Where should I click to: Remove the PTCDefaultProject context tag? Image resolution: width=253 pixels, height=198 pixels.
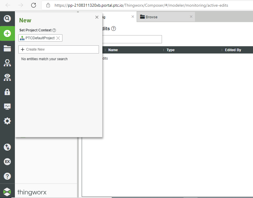(58, 38)
